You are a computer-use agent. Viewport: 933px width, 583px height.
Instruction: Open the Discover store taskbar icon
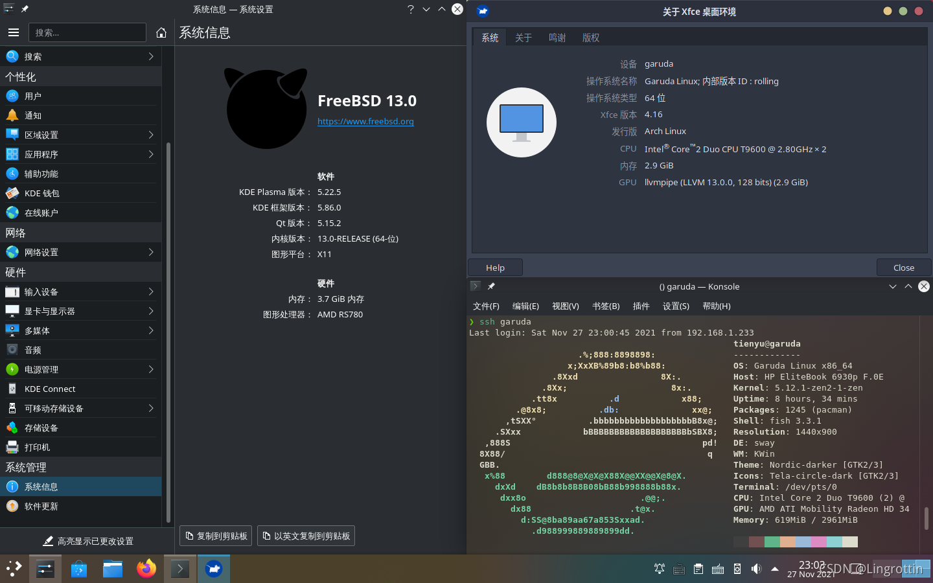(79, 569)
